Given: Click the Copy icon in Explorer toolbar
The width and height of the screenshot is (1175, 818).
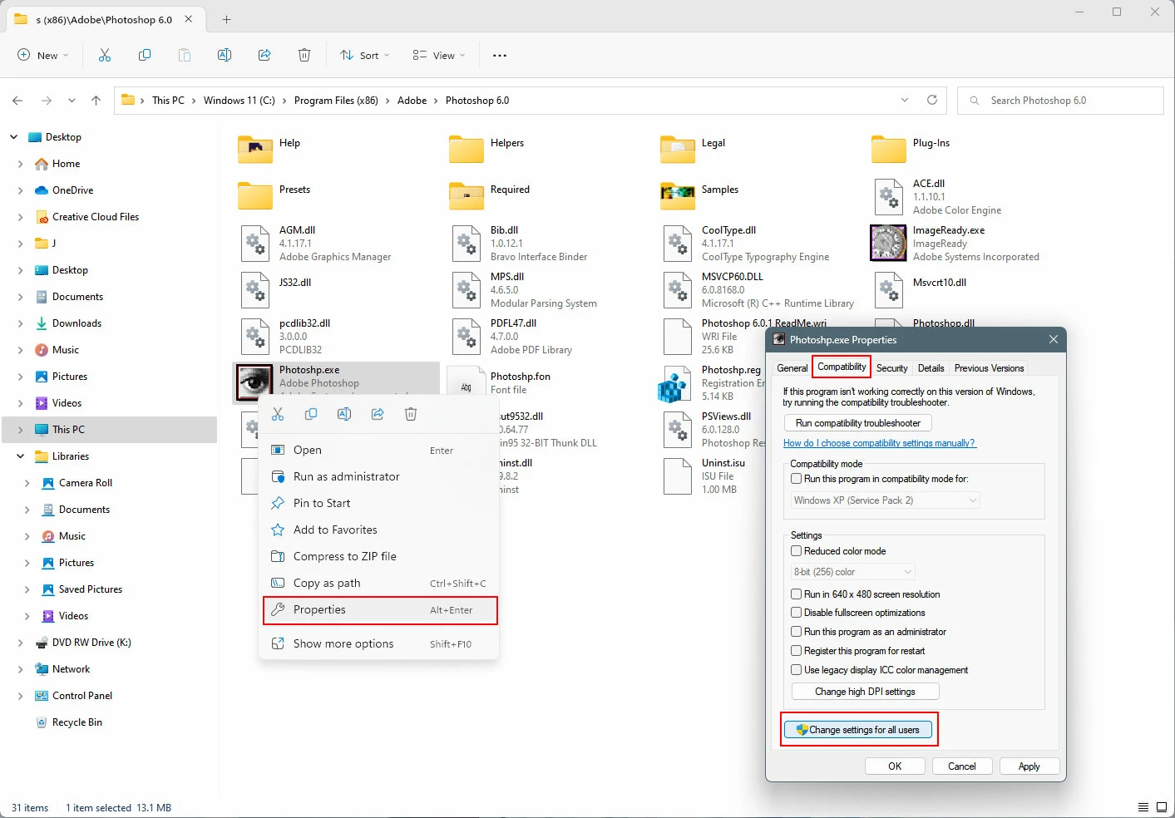Looking at the screenshot, I should pos(145,55).
